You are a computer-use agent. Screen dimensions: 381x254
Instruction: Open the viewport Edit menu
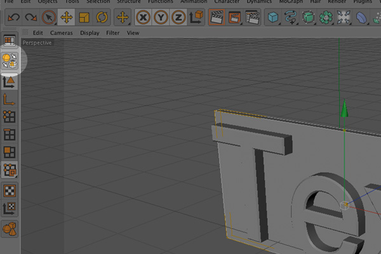tap(38, 33)
